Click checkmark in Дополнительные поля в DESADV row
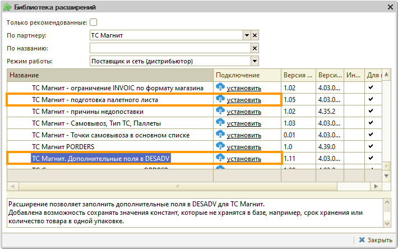Screen dimensions: 398x249 (x=371, y=158)
